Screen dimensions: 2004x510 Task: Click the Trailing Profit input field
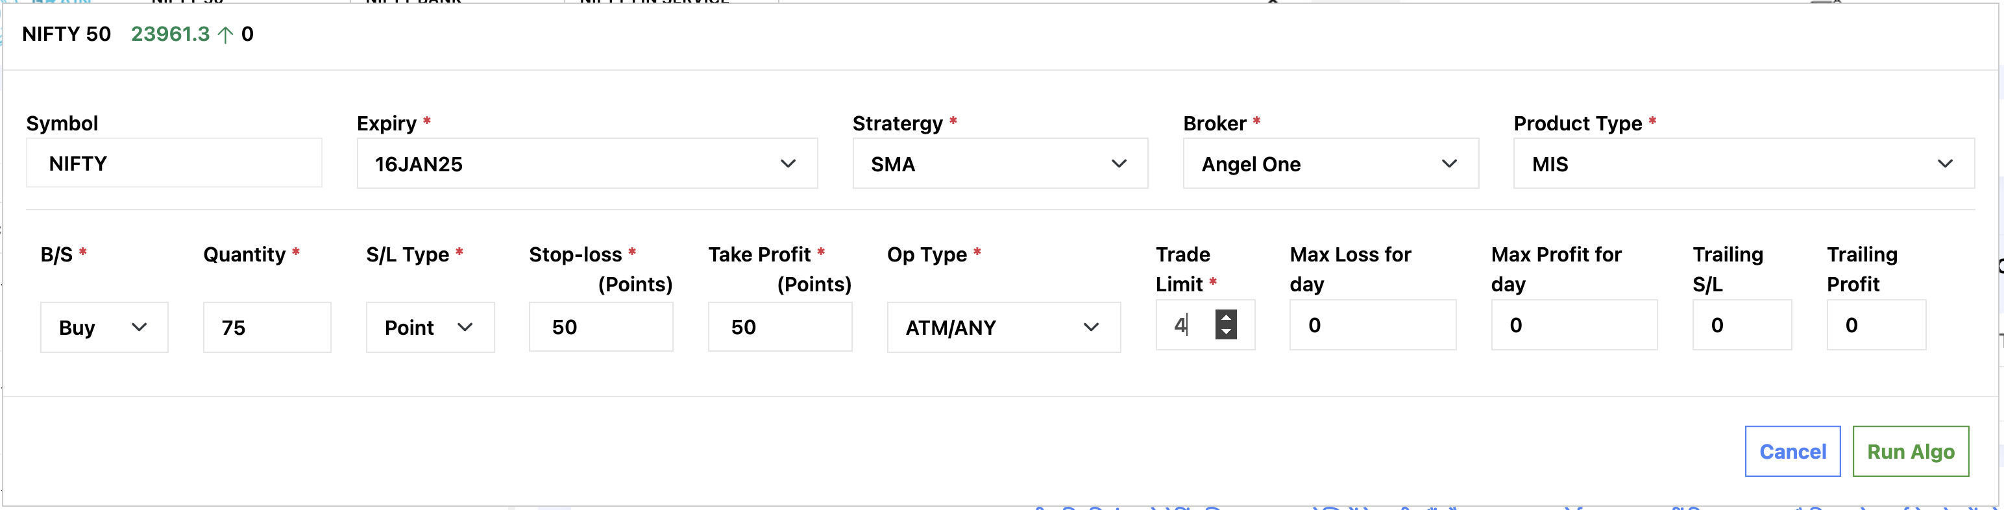tap(1876, 325)
